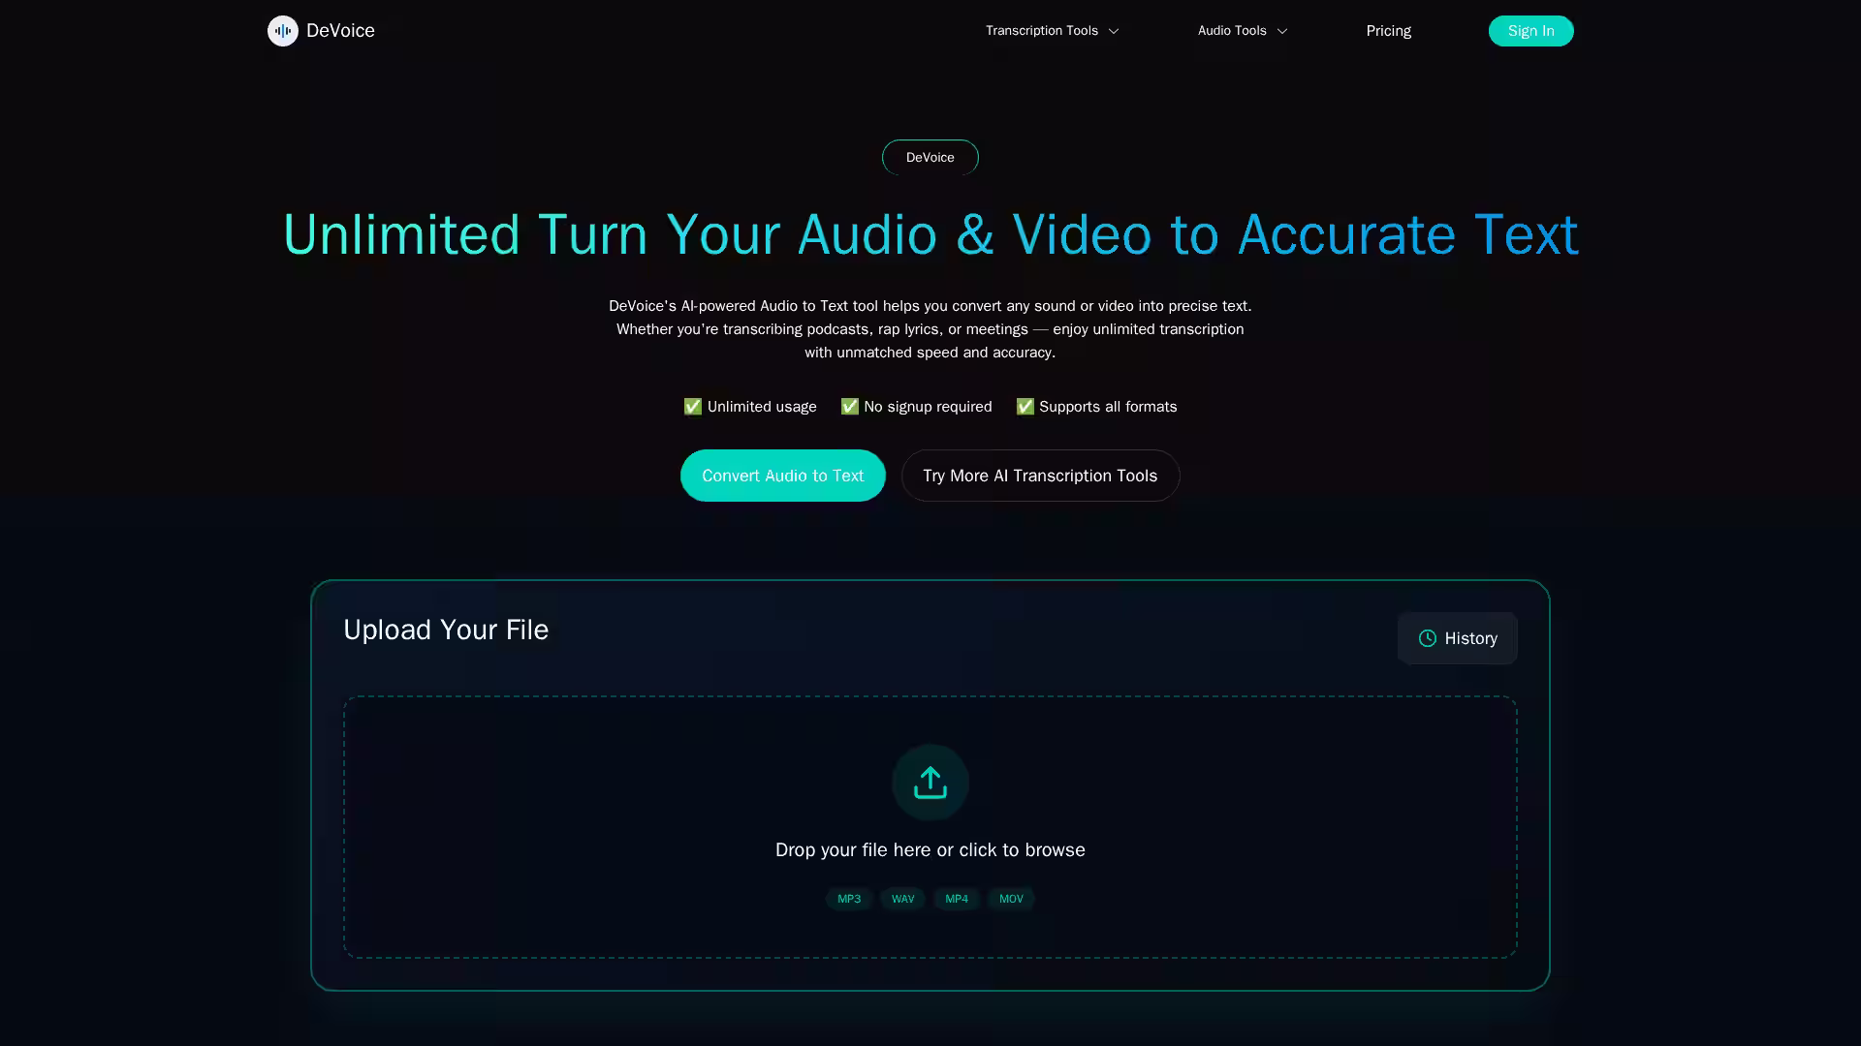
Task: Click the DeVoice pill badge
Action: (x=930, y=158)
